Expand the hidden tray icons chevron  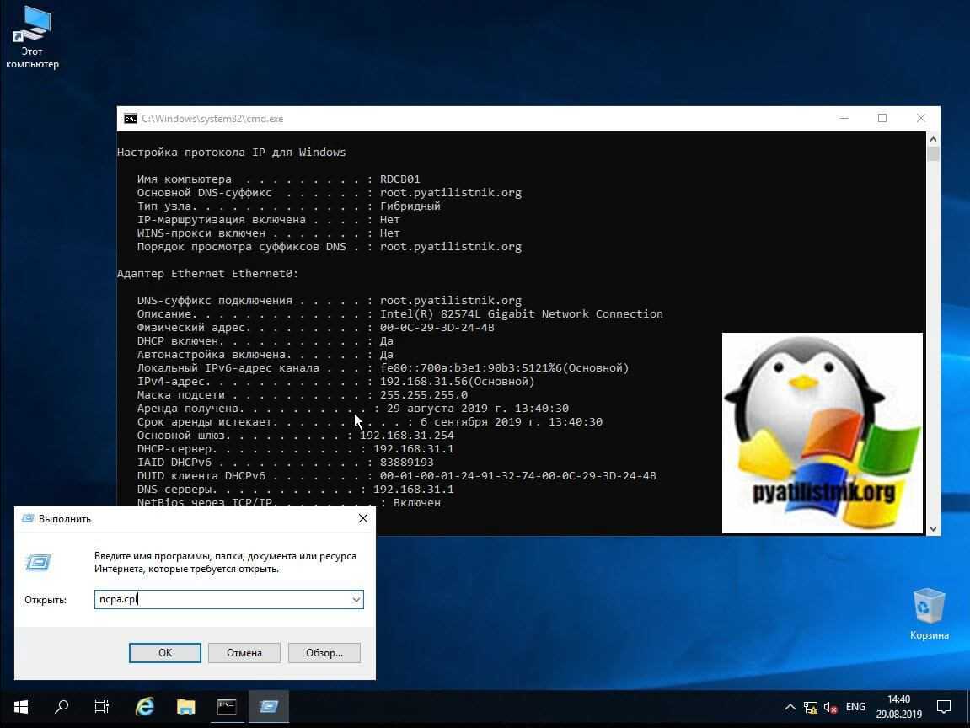click(790, 707)
